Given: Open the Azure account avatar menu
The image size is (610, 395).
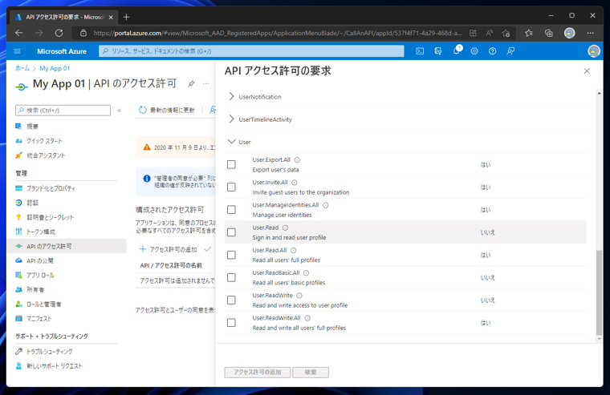Looking at the screenshot, I should pos(594,51).
